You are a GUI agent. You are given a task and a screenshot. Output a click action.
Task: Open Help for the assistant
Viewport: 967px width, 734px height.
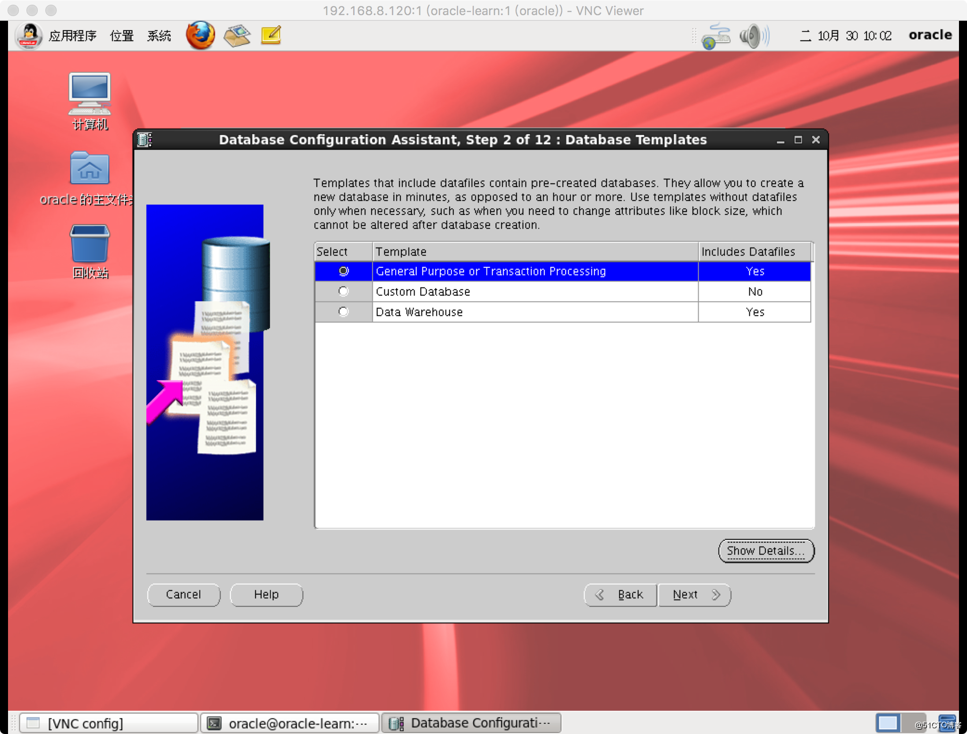tap(266, 595)
